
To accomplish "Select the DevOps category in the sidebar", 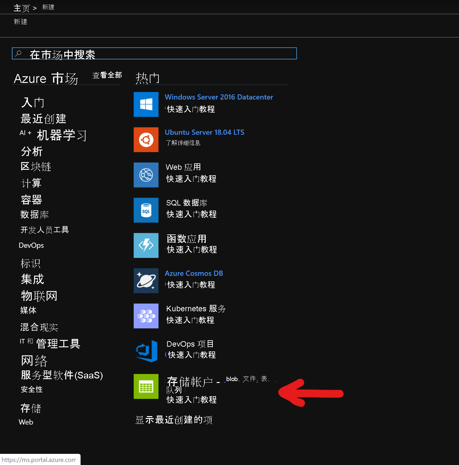I will click(31, 245).
